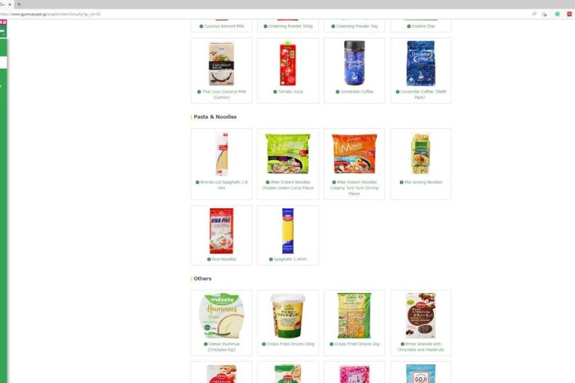
Task: Click Crispy Fried Onions 150g link
Action: (288, 344)
